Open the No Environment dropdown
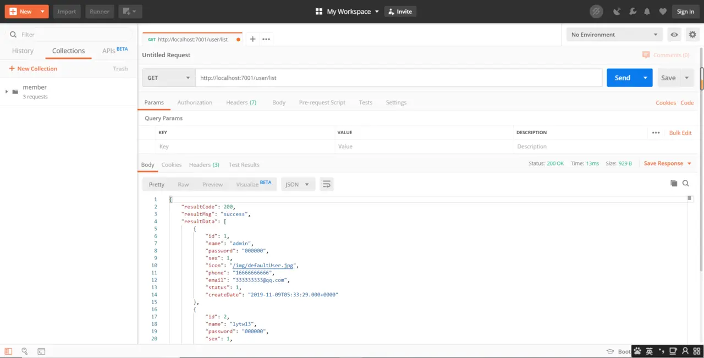This screenshot has height=358, width=704. [x=614, y=35]
